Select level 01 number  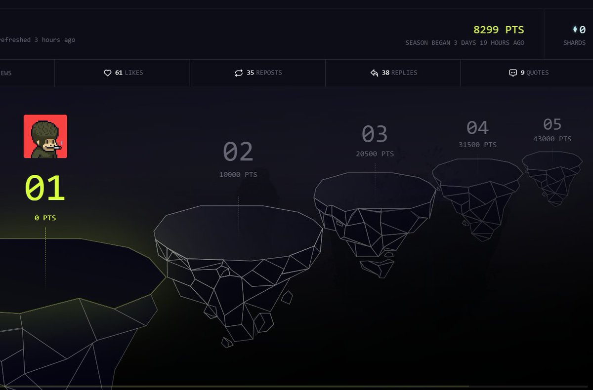(x=45, y=188)
